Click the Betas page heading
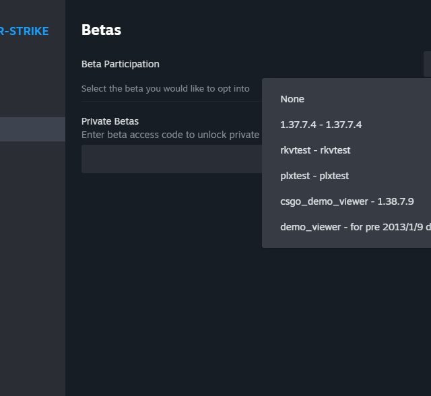The height and width of the screenshot is (396, 431). (101, 30)
